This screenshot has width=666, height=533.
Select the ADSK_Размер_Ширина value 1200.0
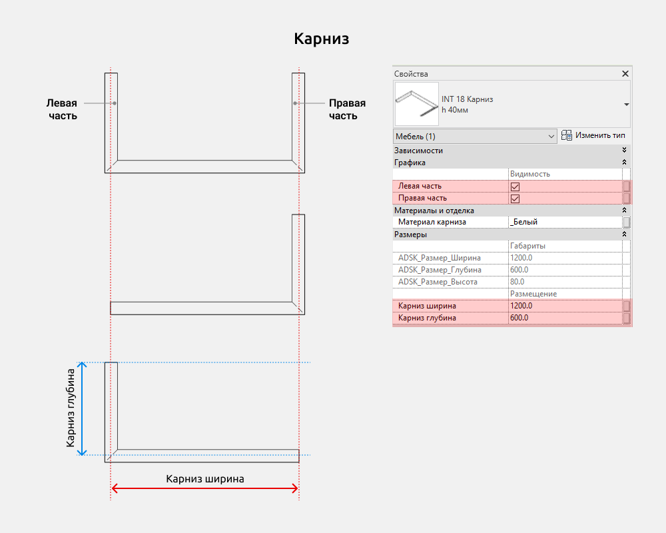coord(565,258)
